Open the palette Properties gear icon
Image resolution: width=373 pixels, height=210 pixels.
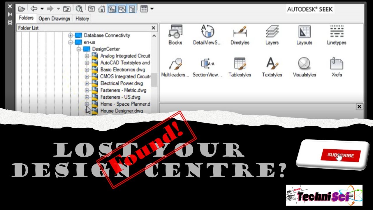(x=10, y=22)
